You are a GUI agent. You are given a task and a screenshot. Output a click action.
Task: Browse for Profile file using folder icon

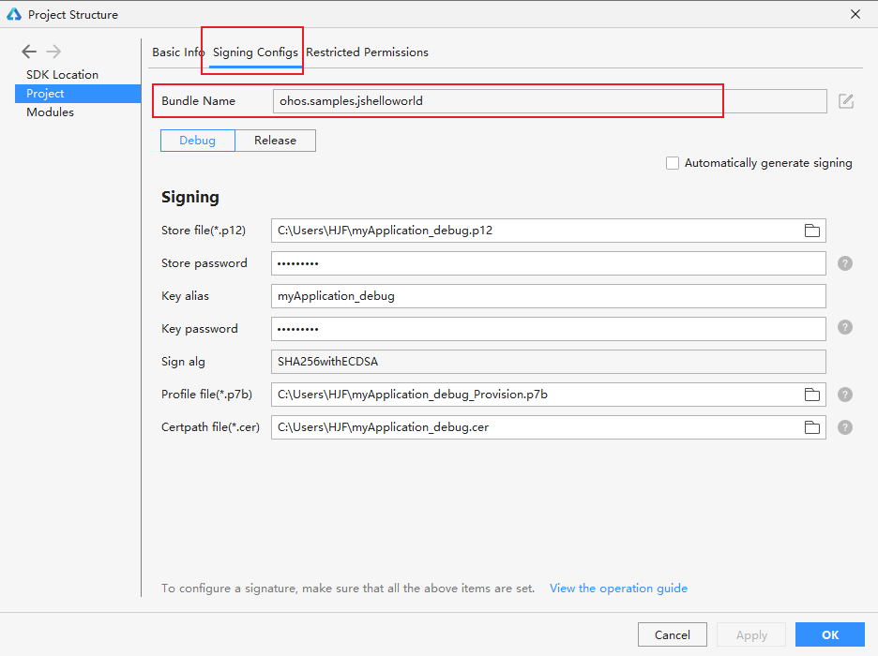click(x=812, y=395)
